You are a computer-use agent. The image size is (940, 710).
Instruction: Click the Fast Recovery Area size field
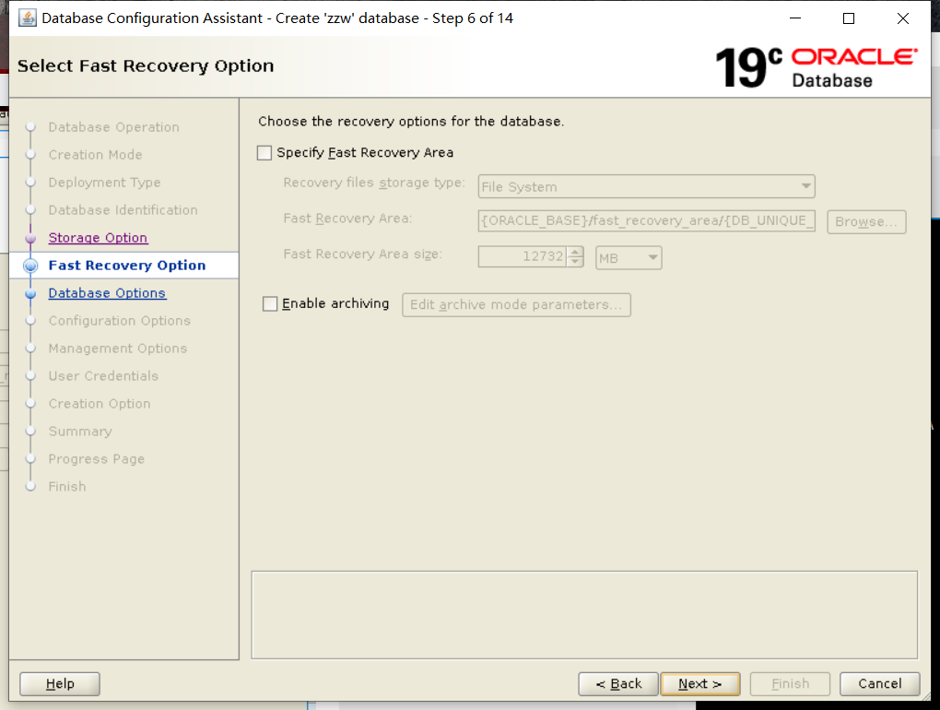(x=523, y=256)
